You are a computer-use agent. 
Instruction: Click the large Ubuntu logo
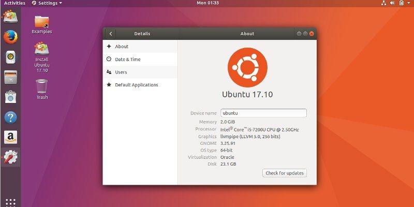click(247, 67)
